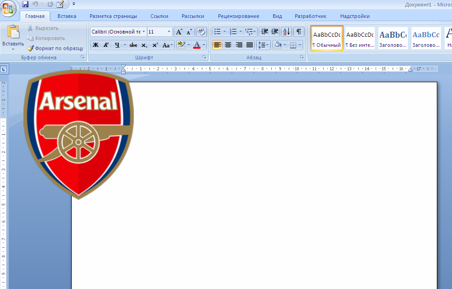Open the Буфер обмена dialog launcher
Screen dimensions: 452x289
coord(83,57)
